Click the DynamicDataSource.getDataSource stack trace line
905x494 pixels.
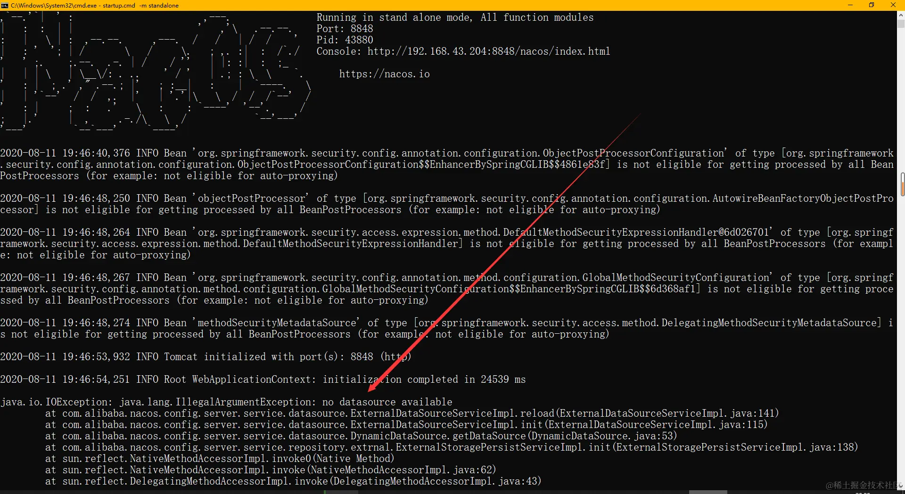coord(361,436)
